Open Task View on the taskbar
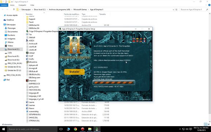The width and height of the screenshot is (211, 132). tap(61, 129)
